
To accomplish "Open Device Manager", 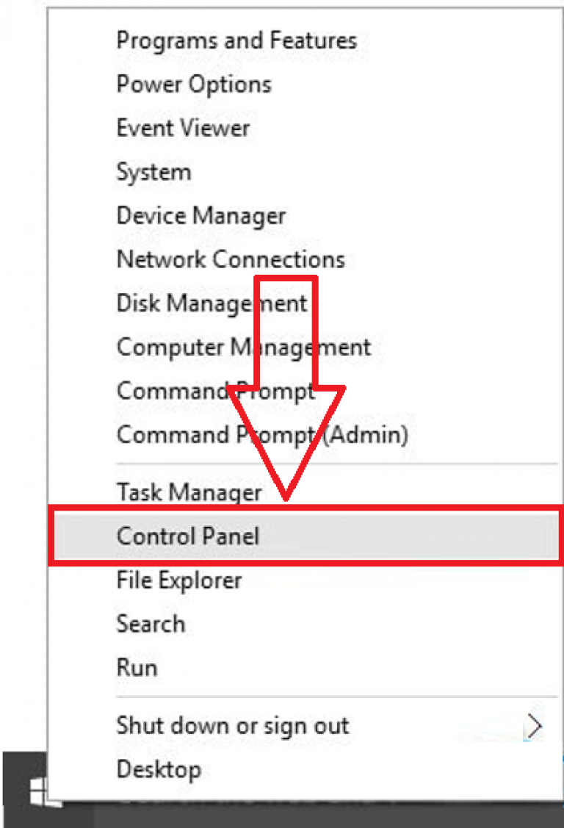I will click(201, 215).
